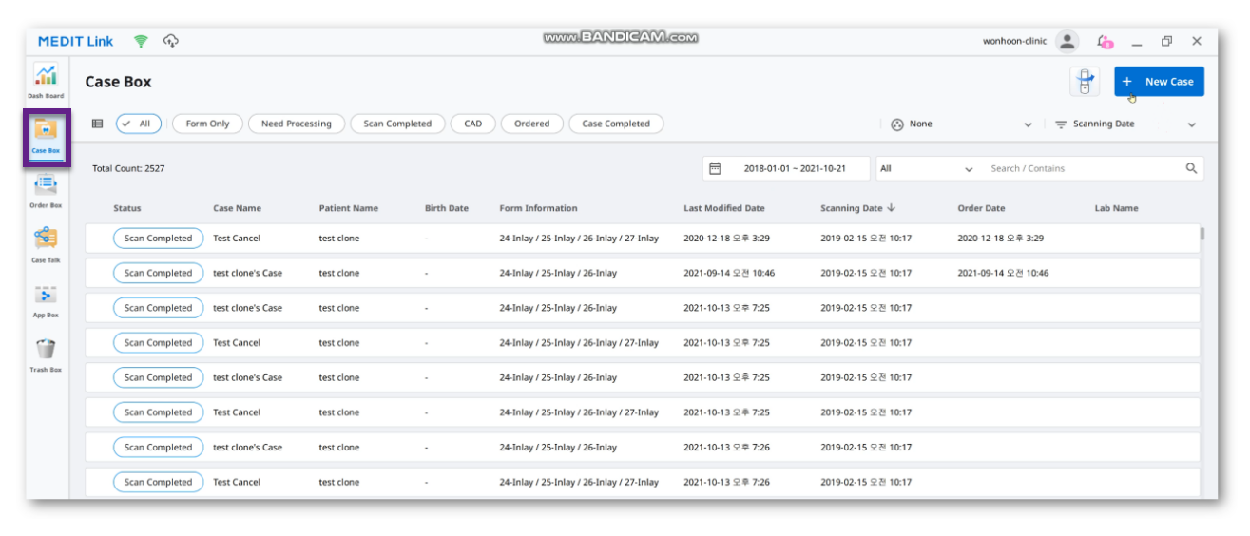Image resolution: width=1250 pixels, height=536 pixels.
Task: Click the sort lines icon by Scanning Date
Action: (x=1061, y=124)
